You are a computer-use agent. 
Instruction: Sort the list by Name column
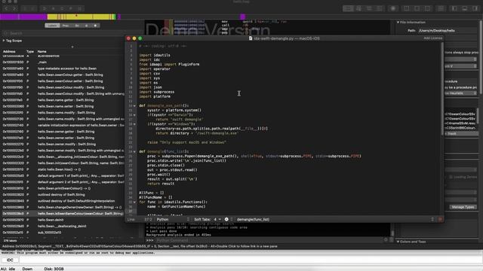click(42, 52)
